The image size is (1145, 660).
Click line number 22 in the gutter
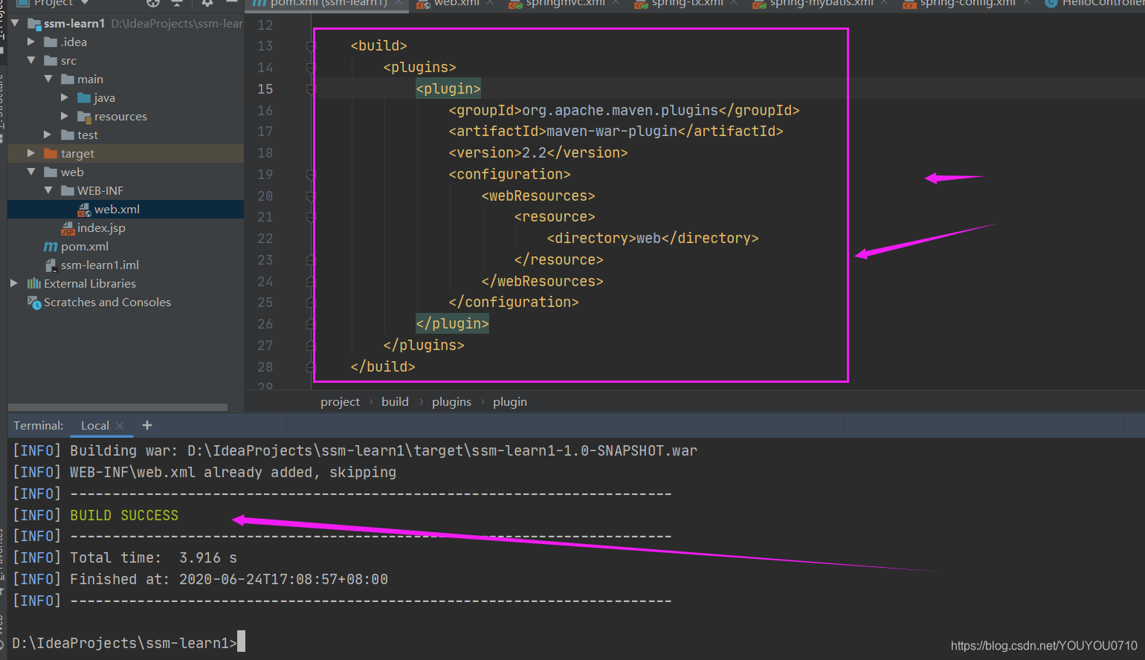(x=265, y=239)
